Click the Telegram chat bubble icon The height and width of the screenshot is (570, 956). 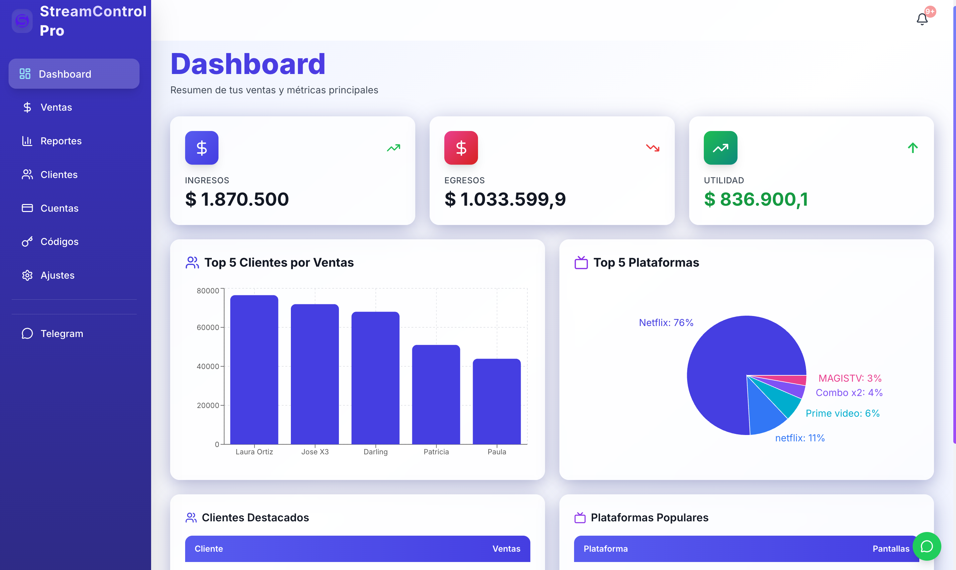(27, 333)
